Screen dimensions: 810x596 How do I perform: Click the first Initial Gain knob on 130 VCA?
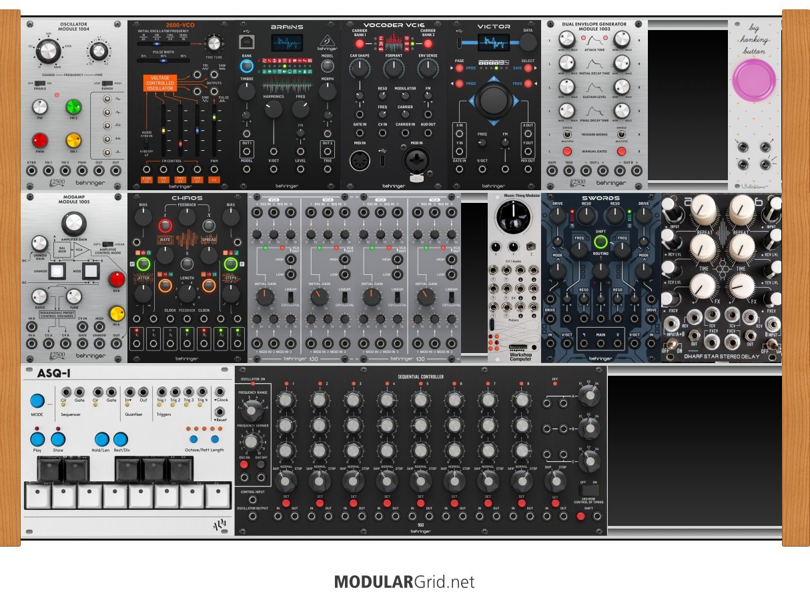pyautogui.click(x=264, y=297)
